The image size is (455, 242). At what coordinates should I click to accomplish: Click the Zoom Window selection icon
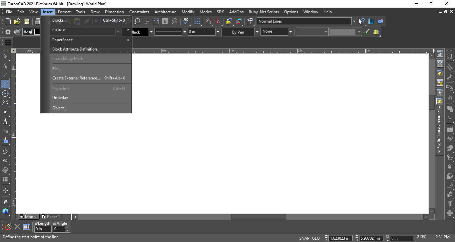(x=147, y=21)
